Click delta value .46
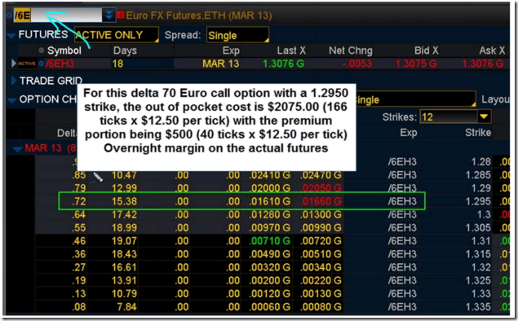The height and width of the screenshot is (321, 518). point(78,241)
